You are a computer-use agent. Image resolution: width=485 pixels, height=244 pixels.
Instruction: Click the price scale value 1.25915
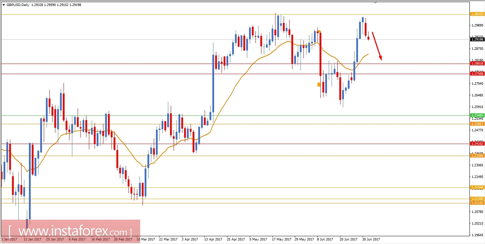coord(477,107)
